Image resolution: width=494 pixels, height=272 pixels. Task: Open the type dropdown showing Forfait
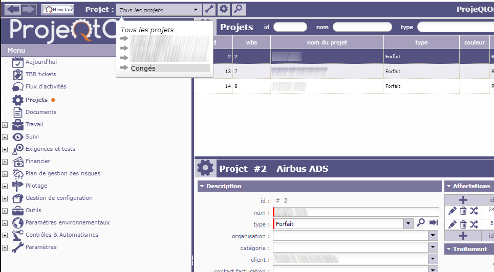408,224
